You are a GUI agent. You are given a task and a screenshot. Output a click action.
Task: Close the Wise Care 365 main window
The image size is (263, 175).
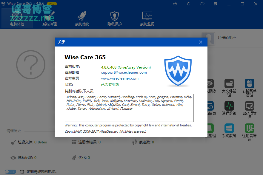[256, 4]
